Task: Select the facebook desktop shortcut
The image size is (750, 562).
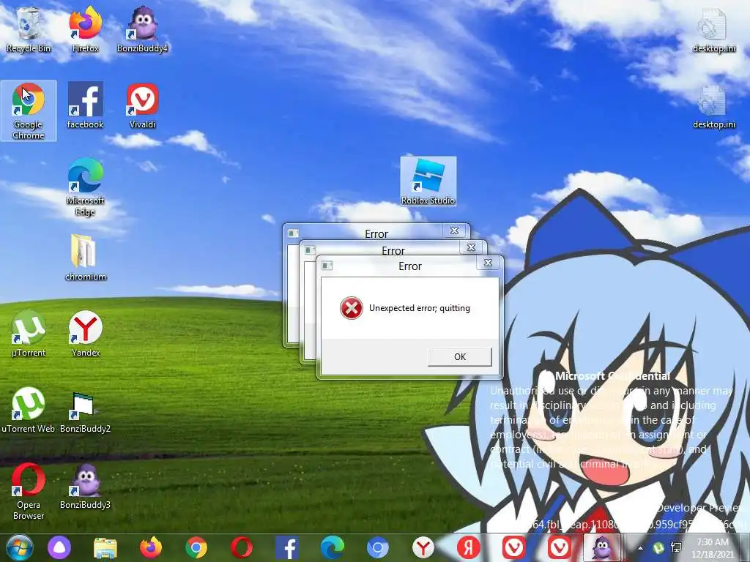Action: tap(85, 106)
